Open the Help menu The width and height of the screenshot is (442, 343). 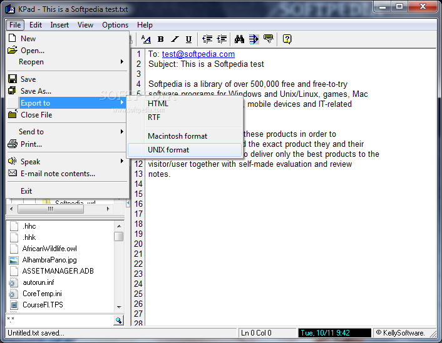click(x=145, y=25)
